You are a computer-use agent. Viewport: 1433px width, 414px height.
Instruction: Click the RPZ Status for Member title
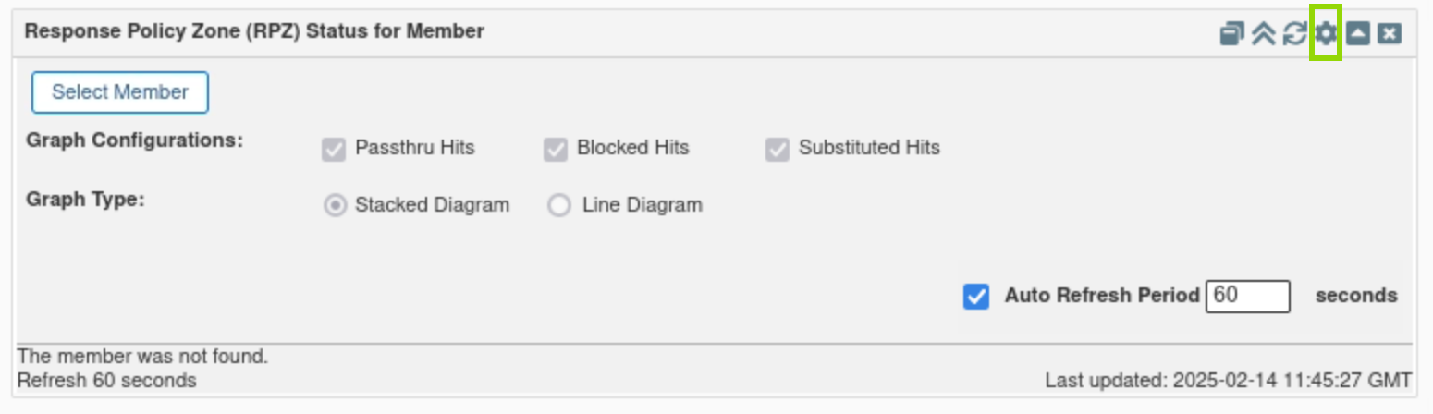(254, 31)
